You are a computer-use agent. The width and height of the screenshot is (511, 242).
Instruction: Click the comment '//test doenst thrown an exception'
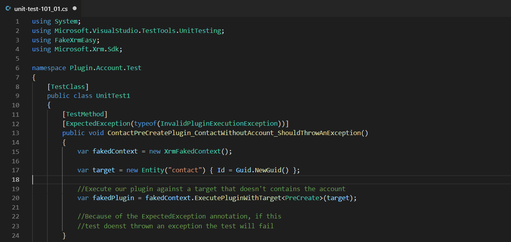click(x=176, y=226)
